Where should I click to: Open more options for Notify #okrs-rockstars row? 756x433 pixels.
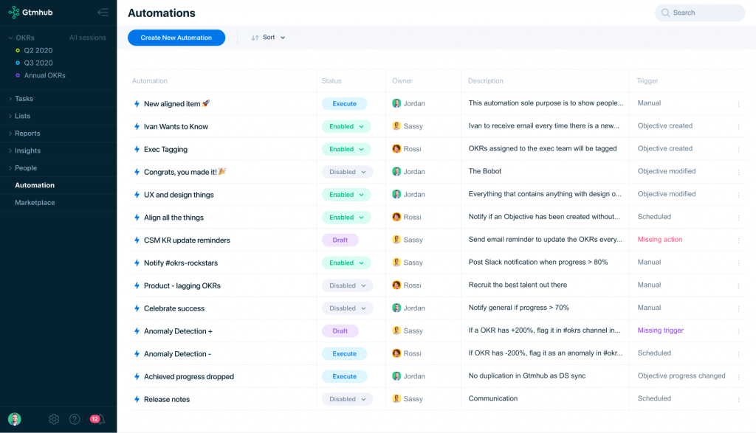click(738, 263)
